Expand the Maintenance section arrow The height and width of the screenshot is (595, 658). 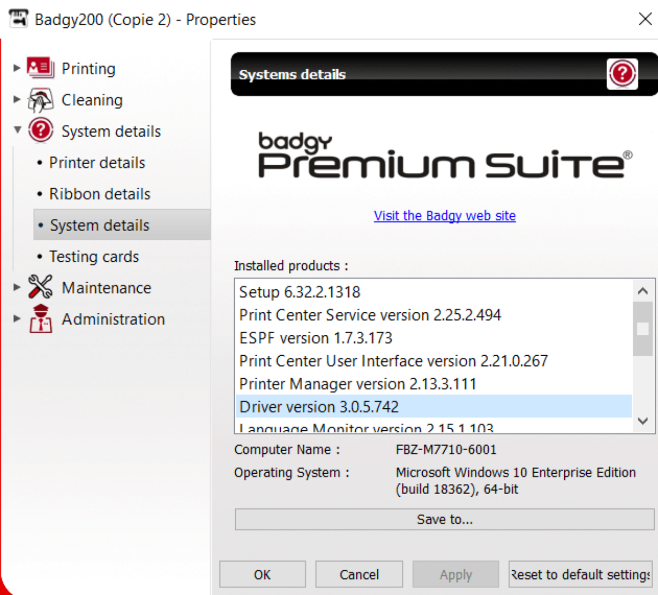point(17,287)
